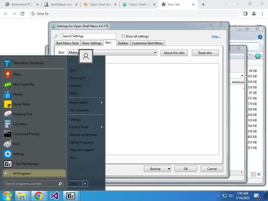Click the start menu search magnifier

[x=60, y=184]
